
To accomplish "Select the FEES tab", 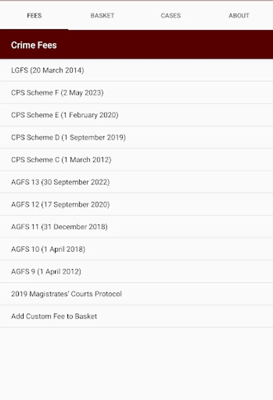I will (34, 16).
